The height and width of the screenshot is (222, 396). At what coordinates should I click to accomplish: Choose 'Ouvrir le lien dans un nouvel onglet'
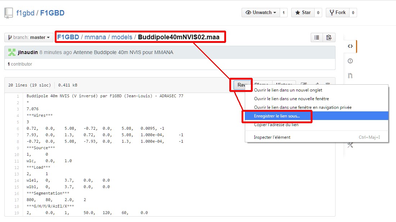tap(316, 90)
